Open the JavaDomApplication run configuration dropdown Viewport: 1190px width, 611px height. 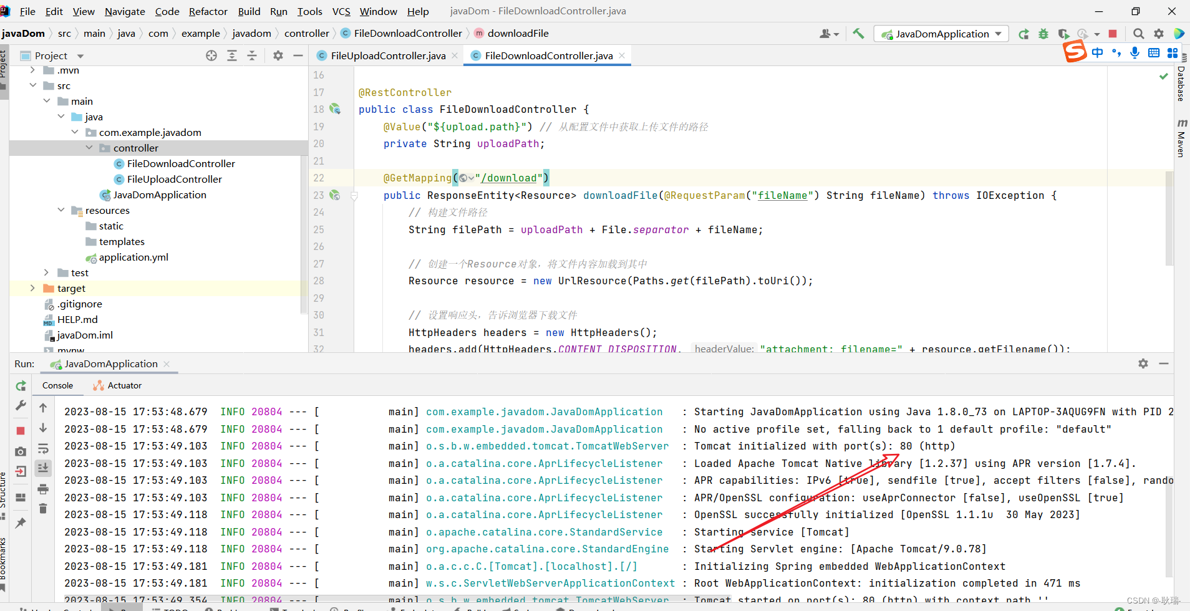click(999, 33)
